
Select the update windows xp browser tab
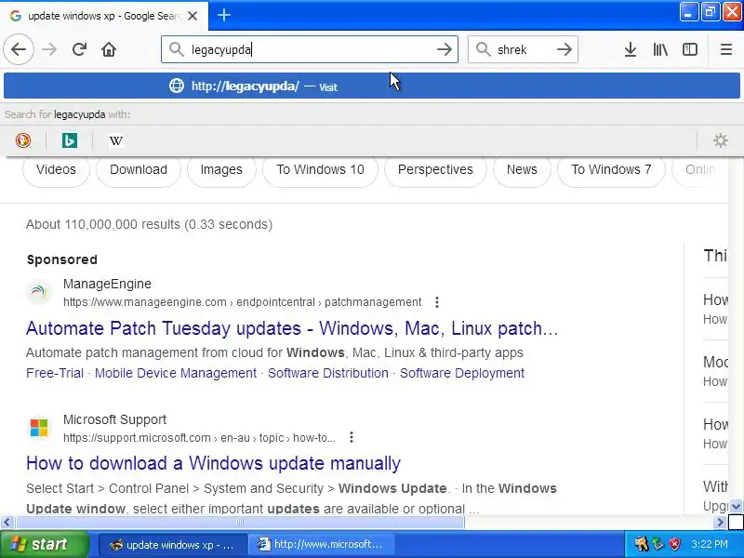click(104, 16)
